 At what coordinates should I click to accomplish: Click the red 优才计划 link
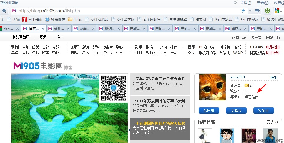pos(273,53)
